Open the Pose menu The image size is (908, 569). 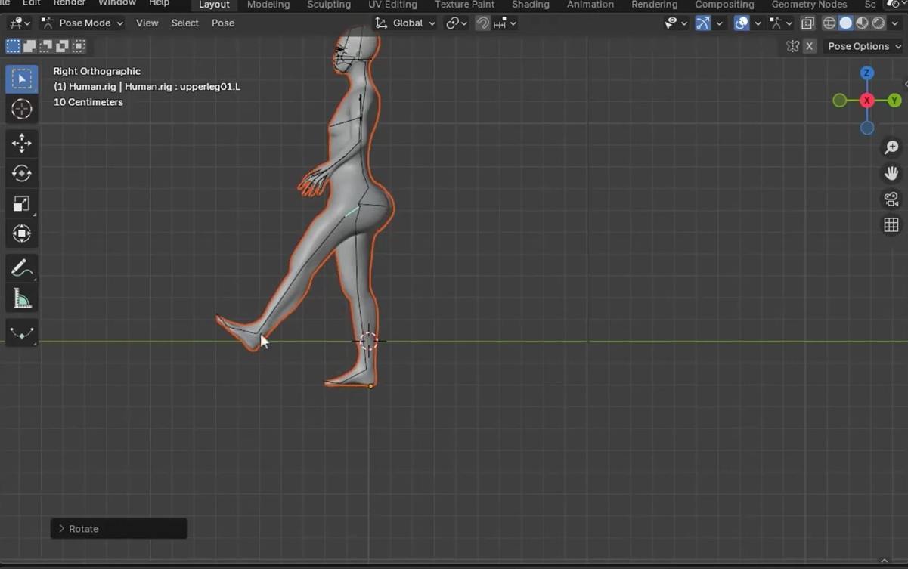point(223,23)
